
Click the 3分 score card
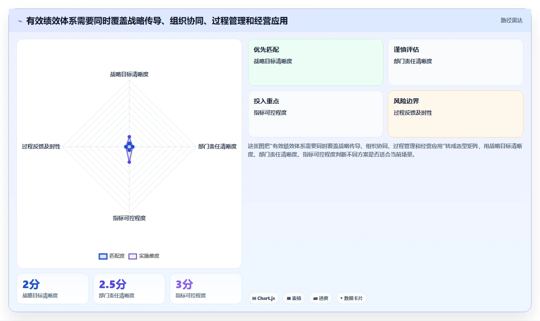click(206, 289)
